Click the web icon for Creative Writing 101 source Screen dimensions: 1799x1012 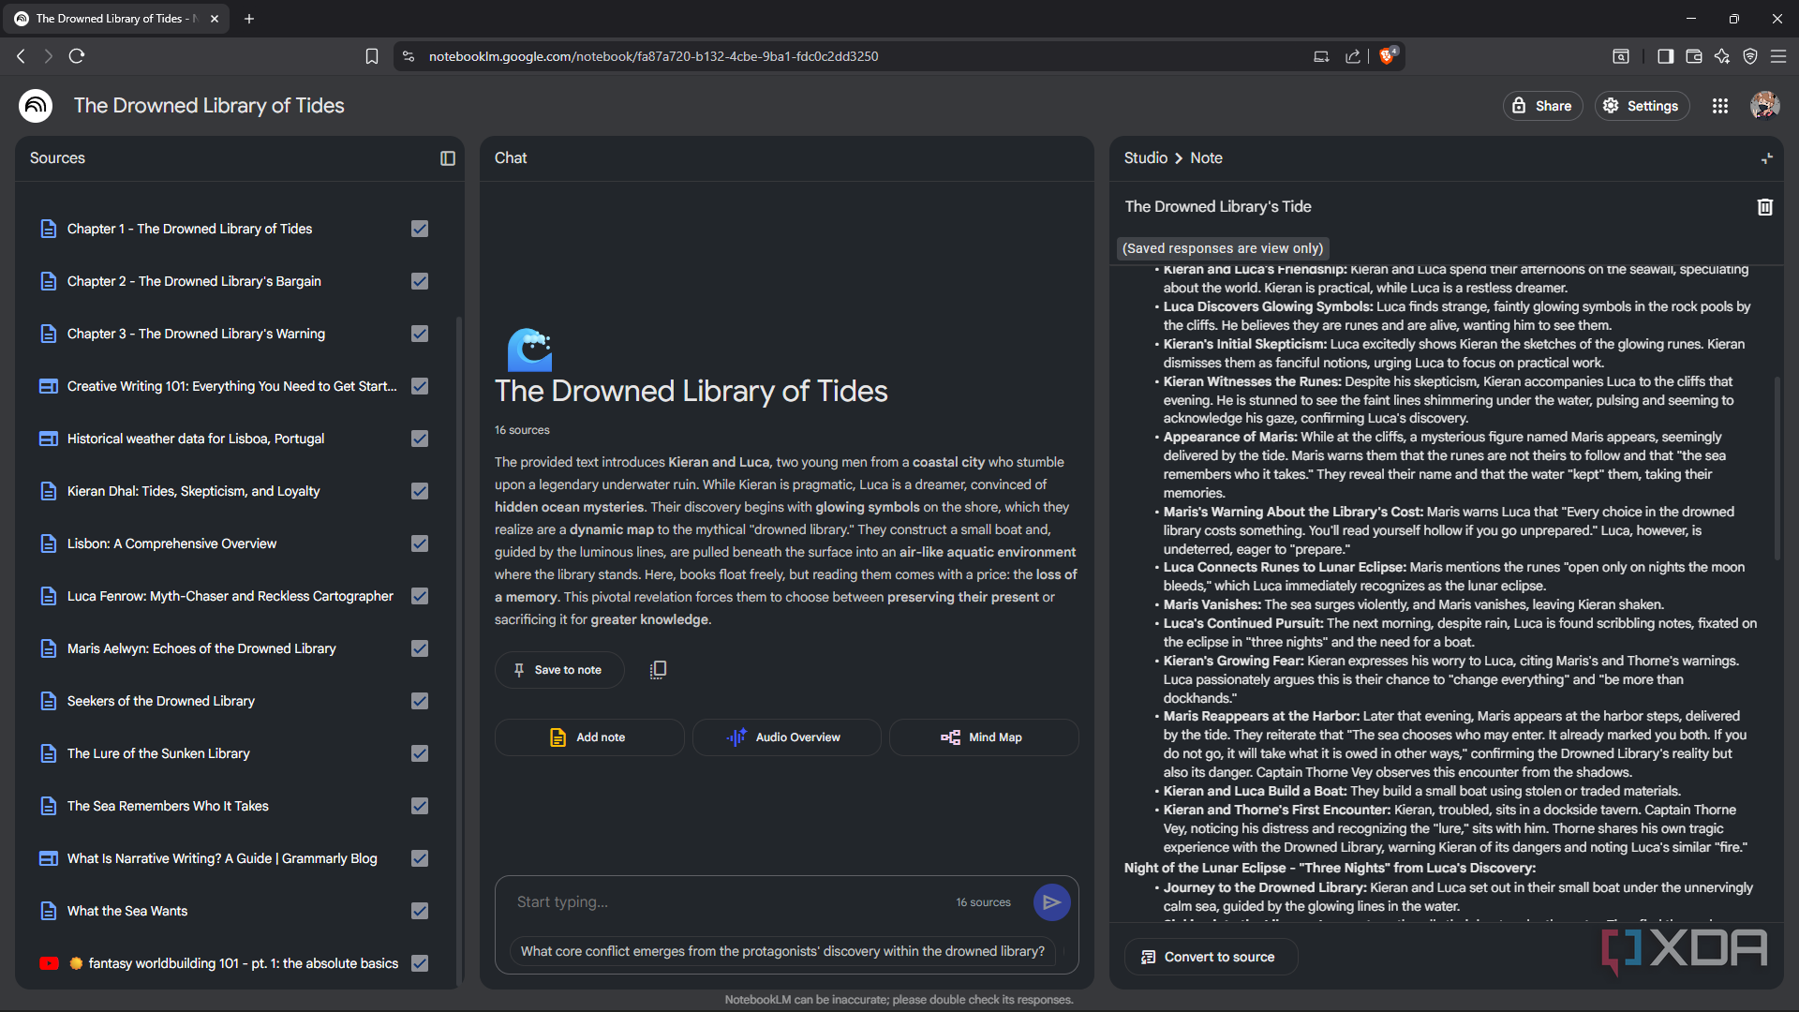tap(49, 386)
